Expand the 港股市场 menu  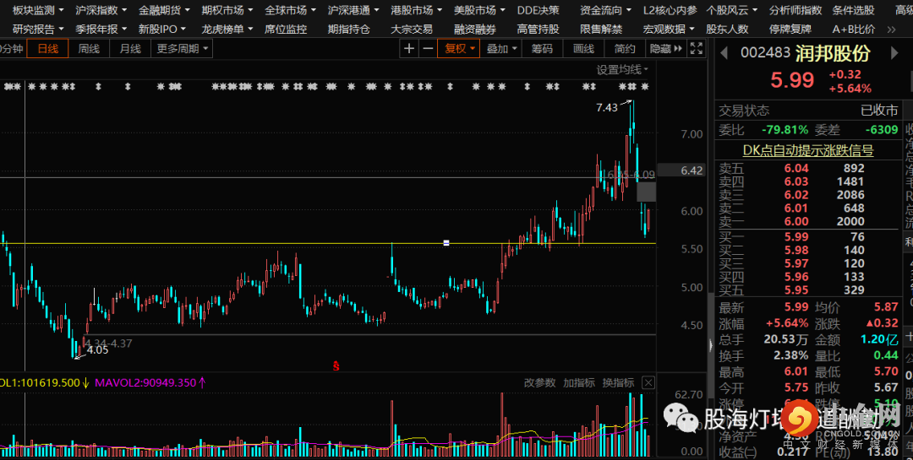click(x=416, y=10)
